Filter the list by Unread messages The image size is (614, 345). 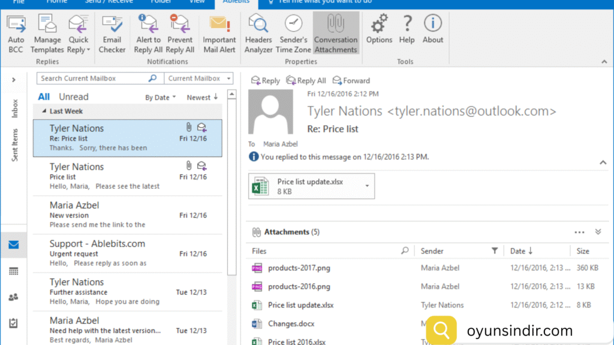tap(73, 97)
